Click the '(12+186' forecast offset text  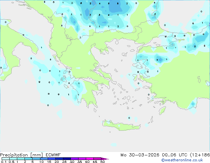(200, 155)
